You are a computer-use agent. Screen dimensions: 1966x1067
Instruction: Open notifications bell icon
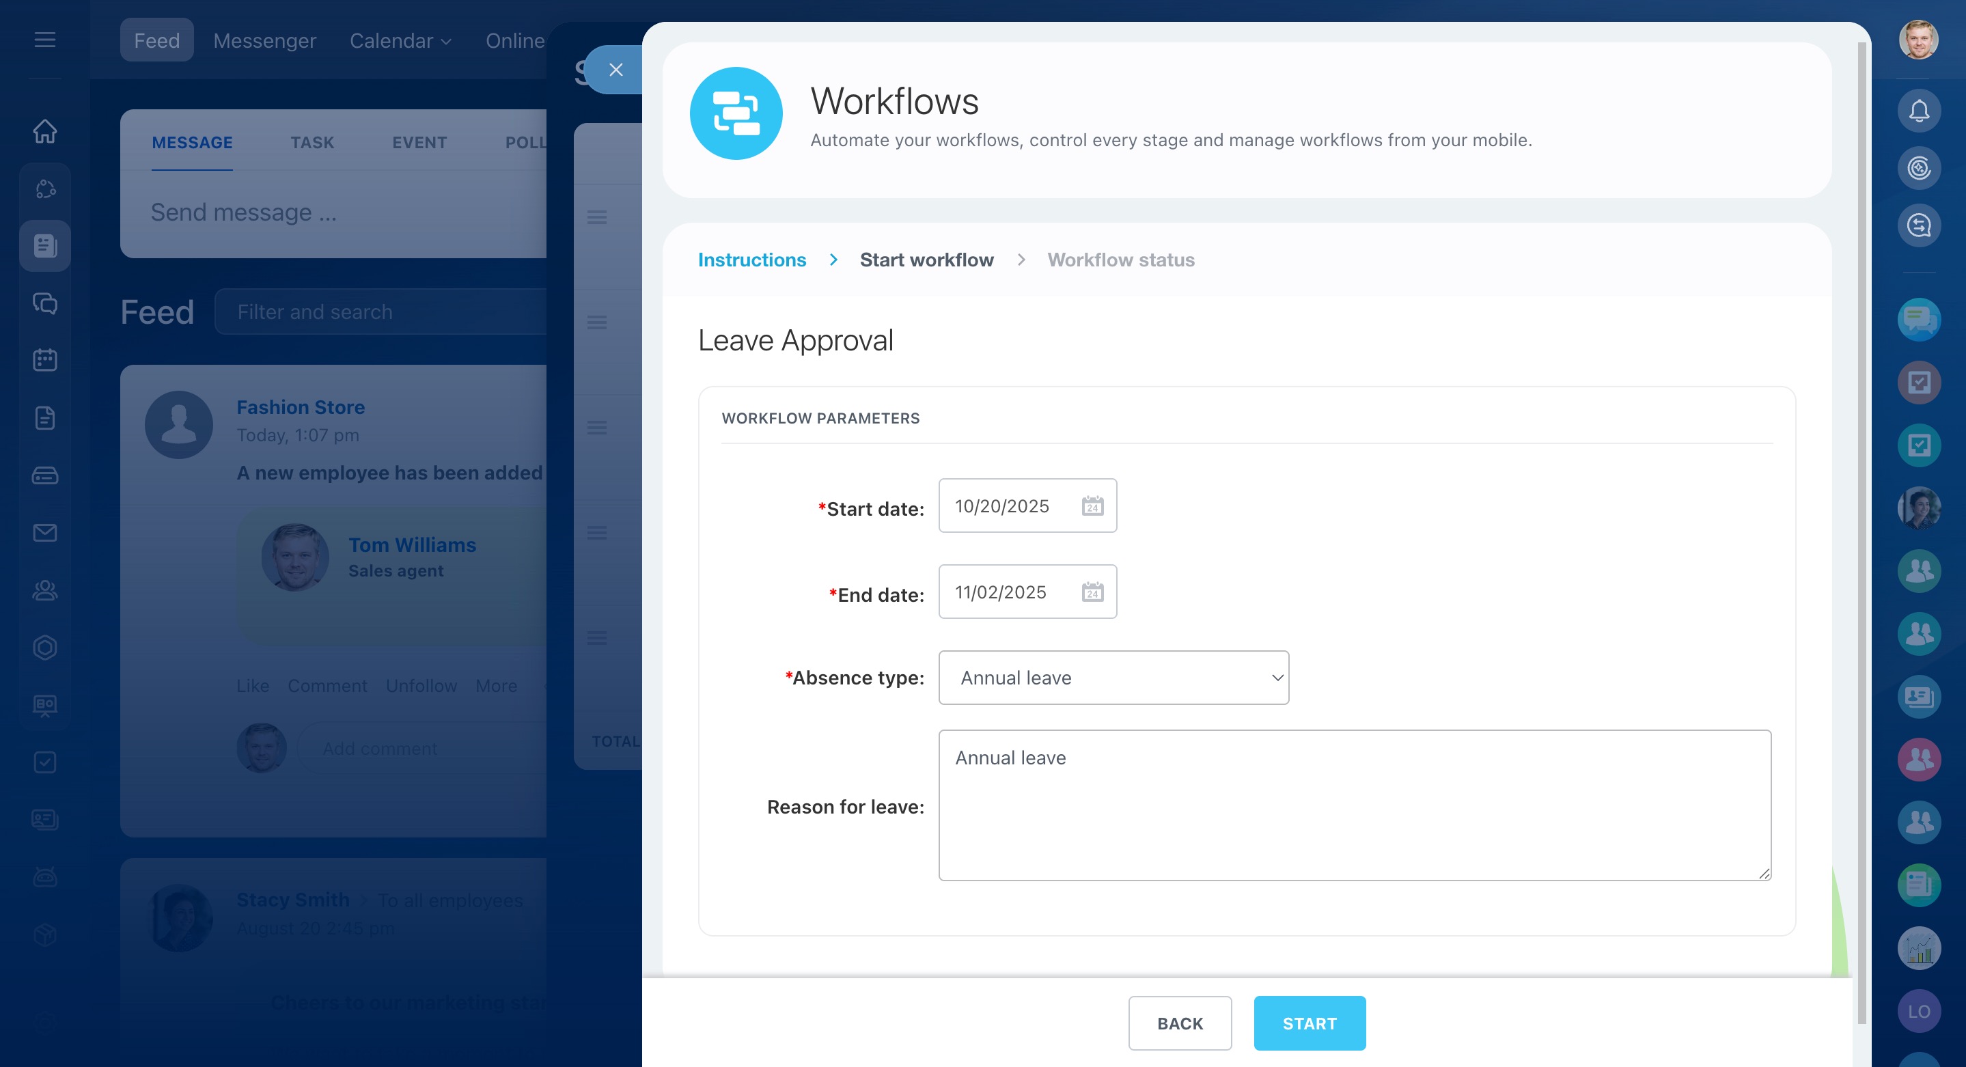[x=1919, y=111]
